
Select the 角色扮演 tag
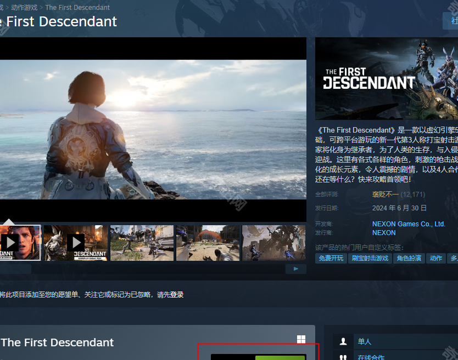point(409,258)
